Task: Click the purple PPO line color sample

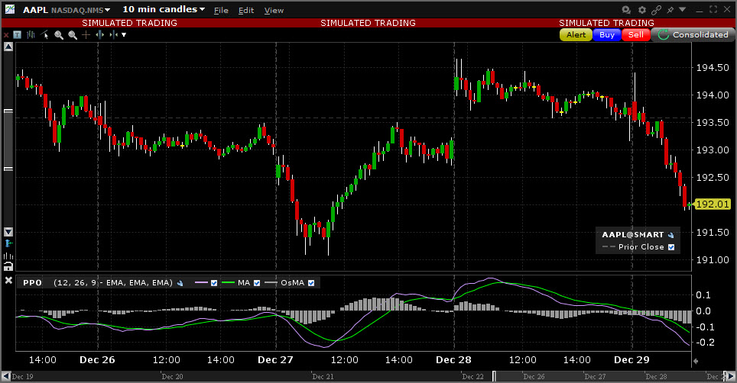Action: tap(201, 283)
